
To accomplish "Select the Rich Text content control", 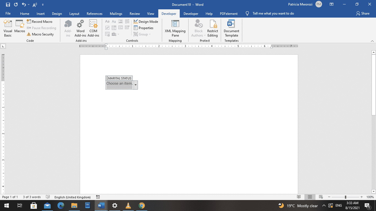I will tap(107, 21).
